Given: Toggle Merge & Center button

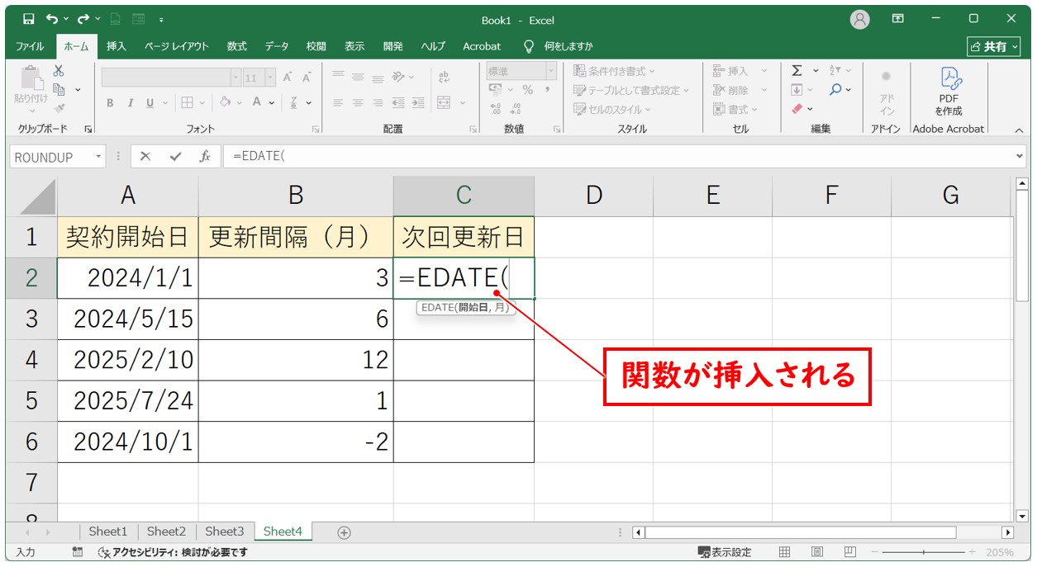Looking at the screenshot, I should coord(444,102).
